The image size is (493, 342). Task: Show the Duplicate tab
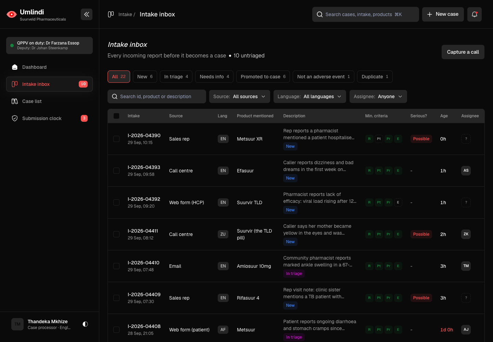pos(375,77)
